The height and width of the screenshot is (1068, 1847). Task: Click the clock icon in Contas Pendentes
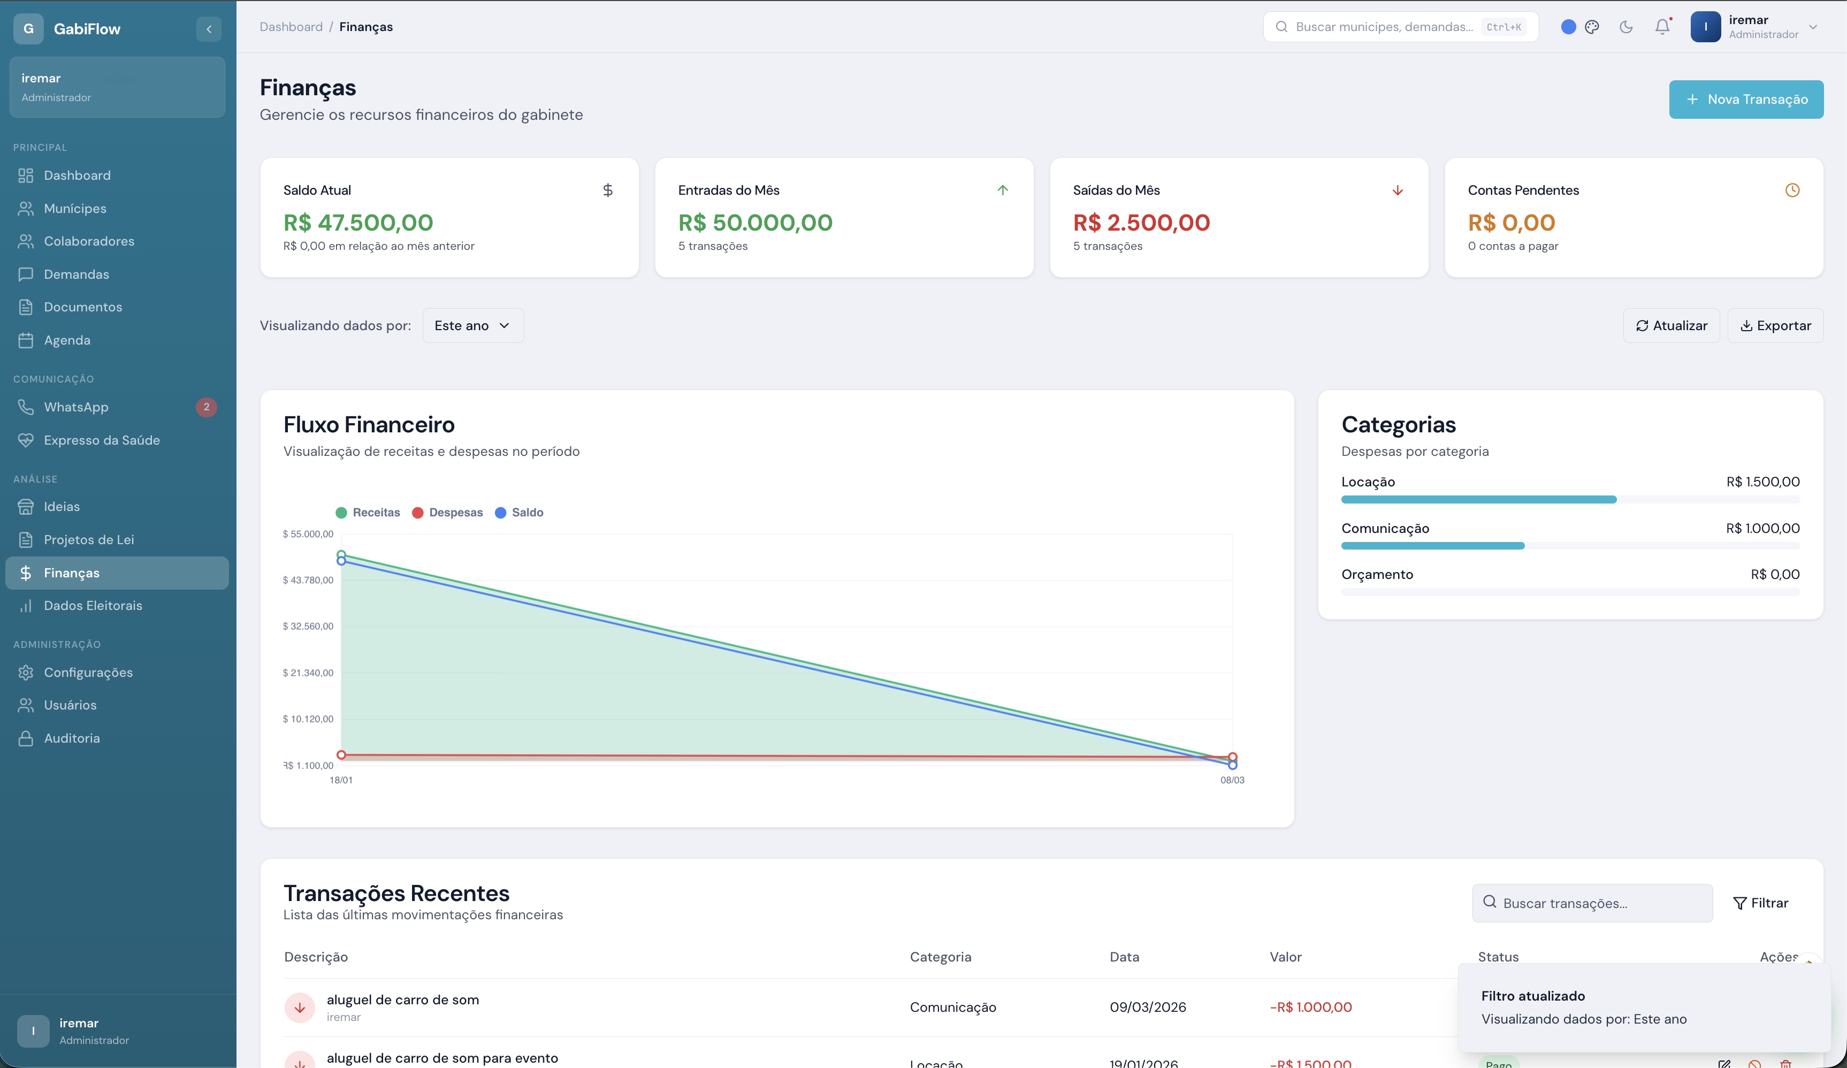1792,190
